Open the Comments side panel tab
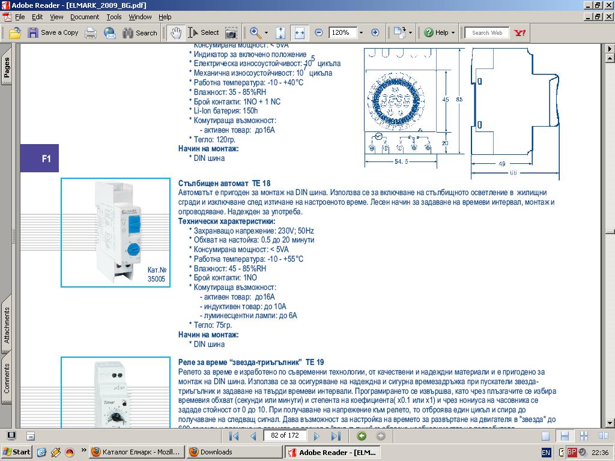The image size is (615, 461). [x=7, y=378]
